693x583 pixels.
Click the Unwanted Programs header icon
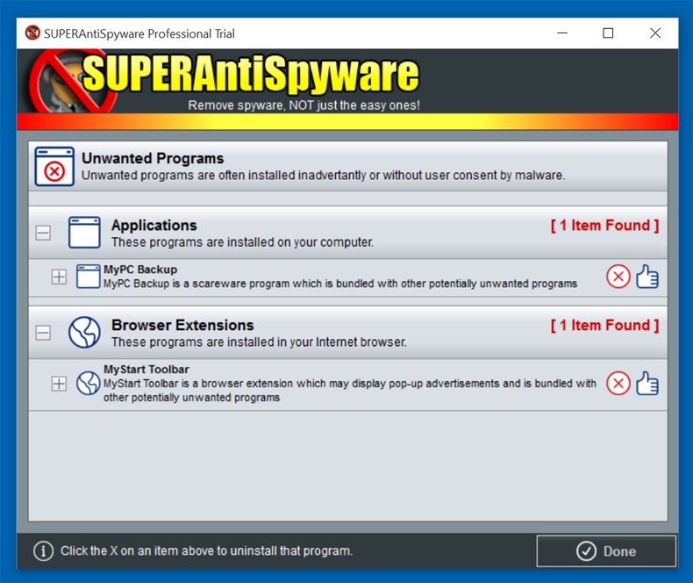coord(54,166)
